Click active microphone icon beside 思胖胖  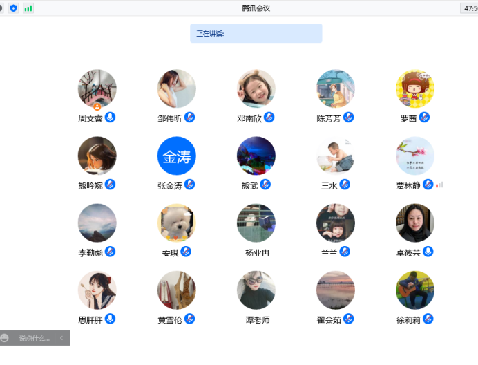click(110, 319)
